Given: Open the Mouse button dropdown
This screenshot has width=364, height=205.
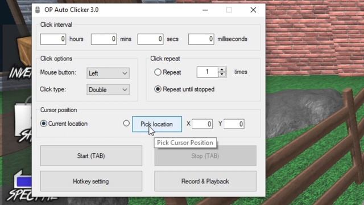Looking at the screenshot, I should click(x=108, y=73).
